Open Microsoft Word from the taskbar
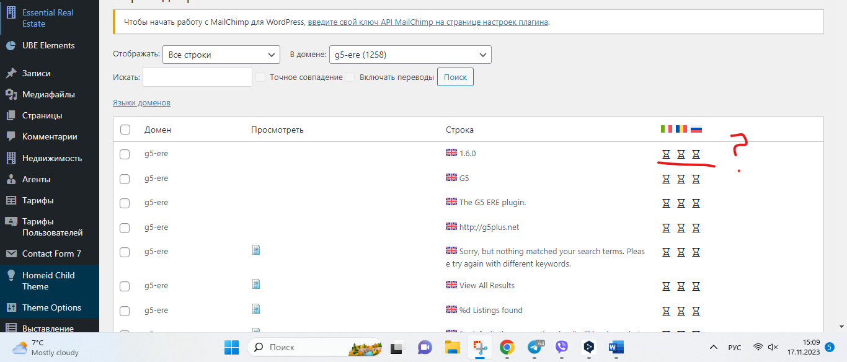This screenshot has height=362, width=847. 616,347
